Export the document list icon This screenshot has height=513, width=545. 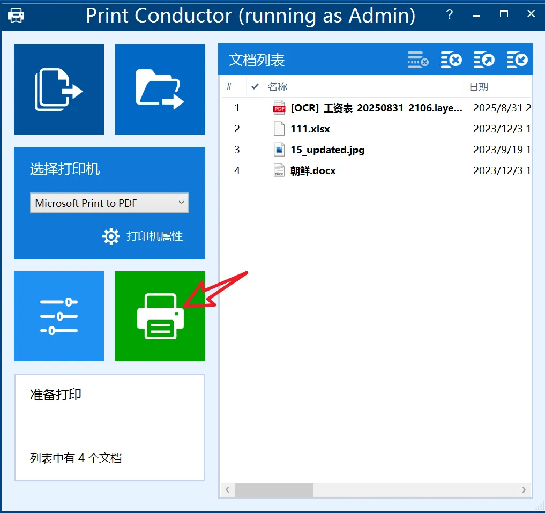click(484, 60)
